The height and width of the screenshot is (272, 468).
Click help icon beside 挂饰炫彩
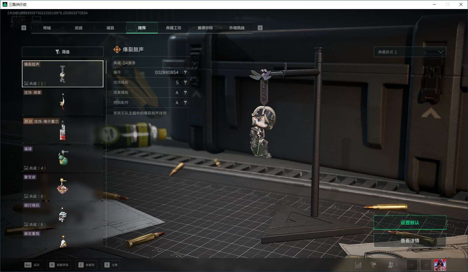(185, 83)
